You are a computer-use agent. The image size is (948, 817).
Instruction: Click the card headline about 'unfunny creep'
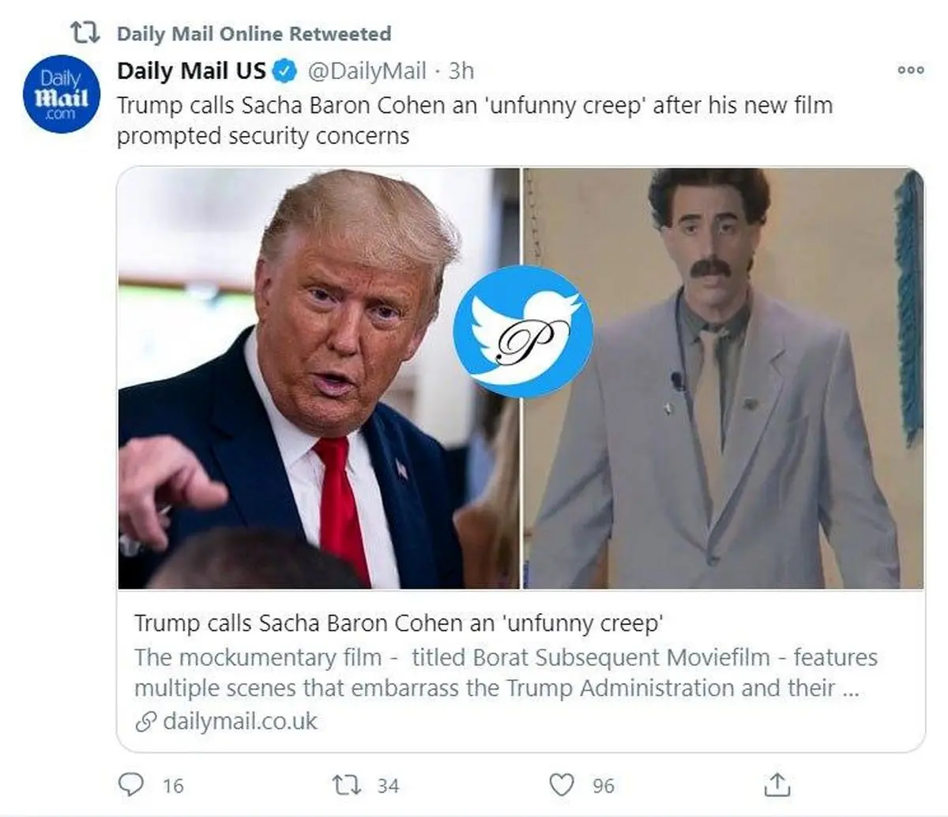click(398, 623)
